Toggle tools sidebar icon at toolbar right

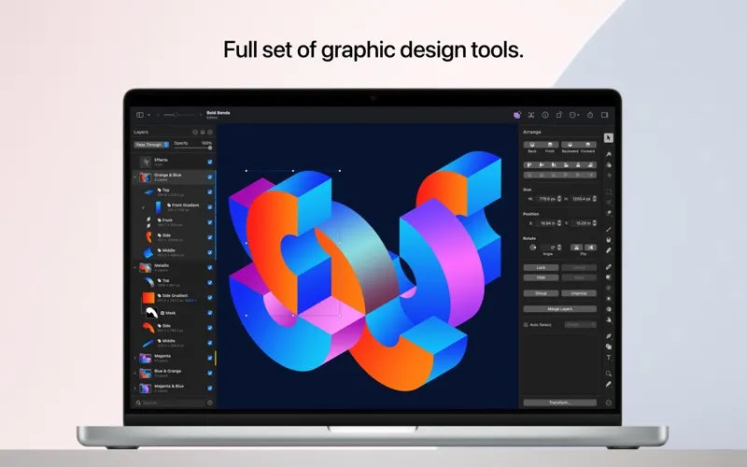coord(604,115)
